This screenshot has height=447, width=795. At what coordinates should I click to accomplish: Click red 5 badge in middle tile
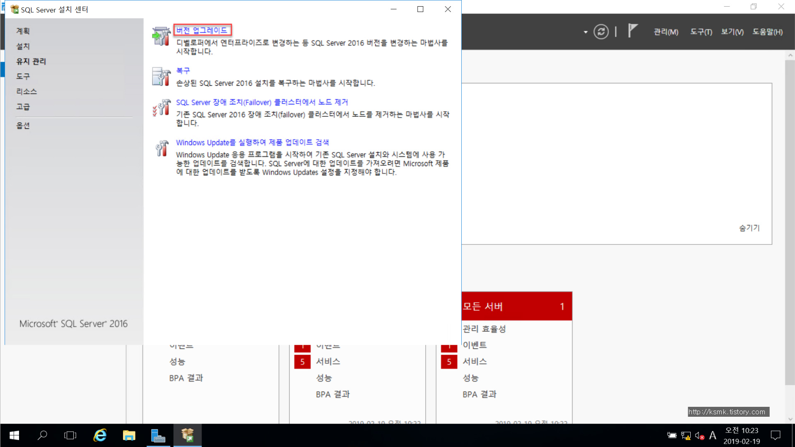coord(302,362)
